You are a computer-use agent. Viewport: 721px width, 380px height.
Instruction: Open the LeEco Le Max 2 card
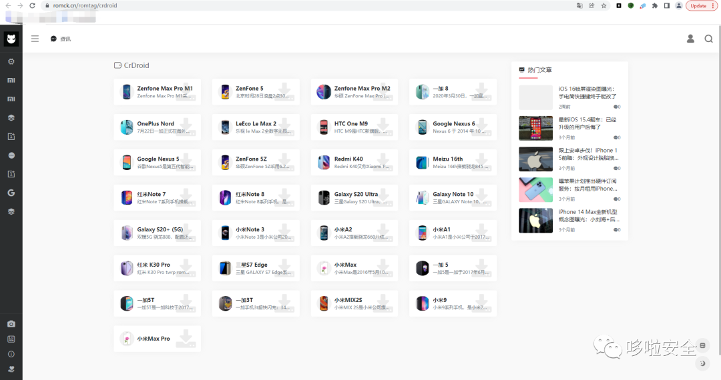pyautogui.click(x=256, y=127)
